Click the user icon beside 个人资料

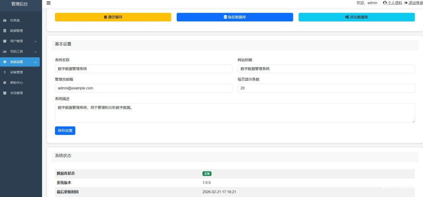point(385,3)
